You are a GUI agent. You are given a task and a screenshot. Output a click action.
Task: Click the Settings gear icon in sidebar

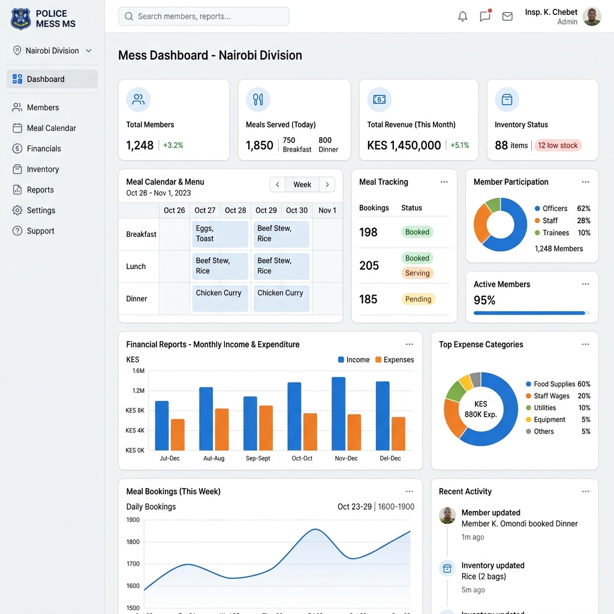tap(17, 210)
